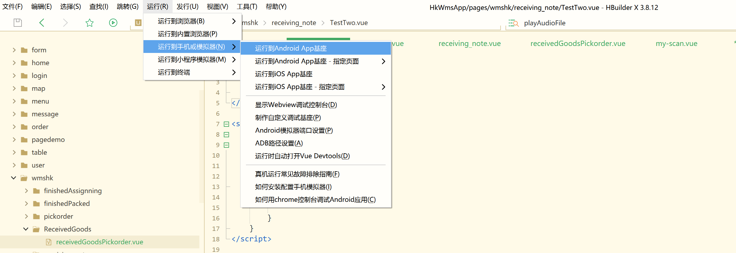Open 如何安装配置手机模拟器(I)
The width and height of the screenshot is (736, 253).
[316, 187]
